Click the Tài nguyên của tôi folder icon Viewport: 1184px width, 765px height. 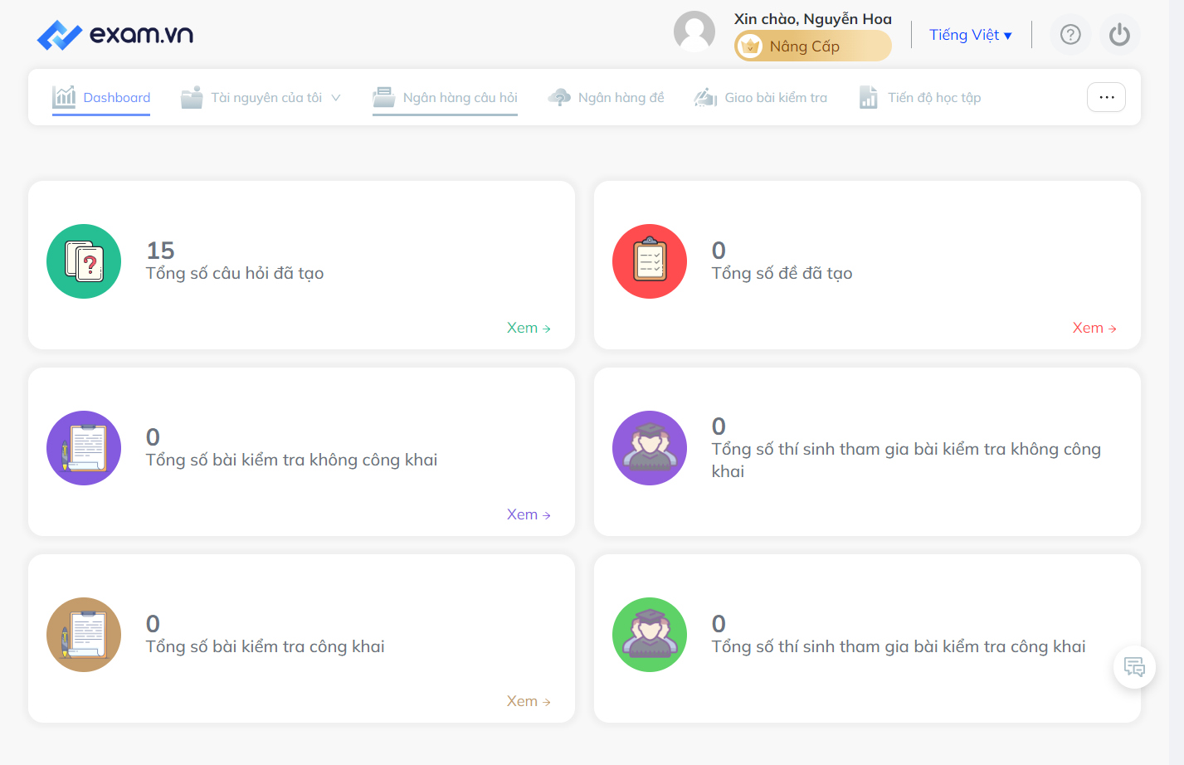click(192, 97)
